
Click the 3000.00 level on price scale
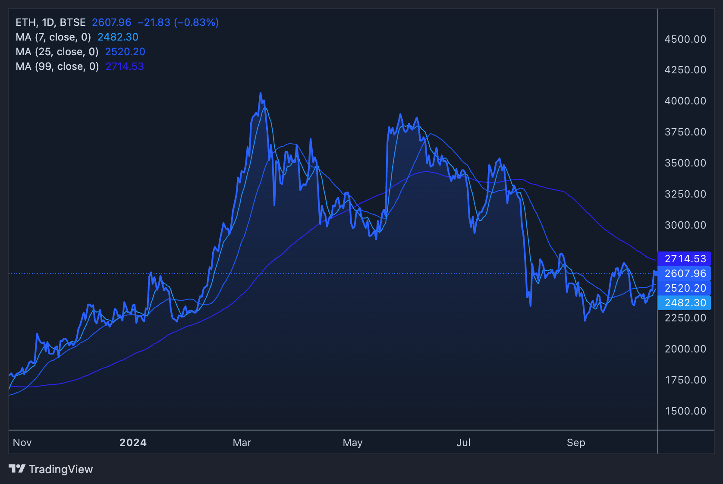(x=685, y=225)
